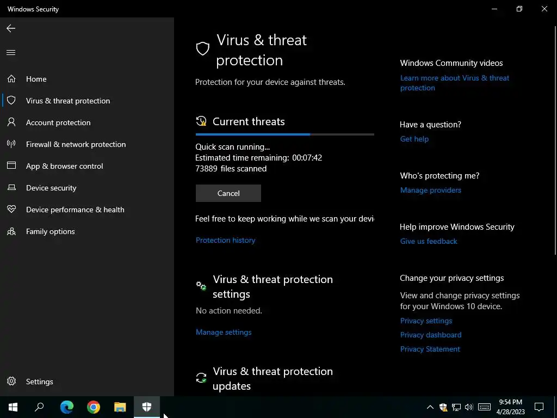
Task: Open the notification Action Center
Action: pyautogui.click(x=539, y=407)
